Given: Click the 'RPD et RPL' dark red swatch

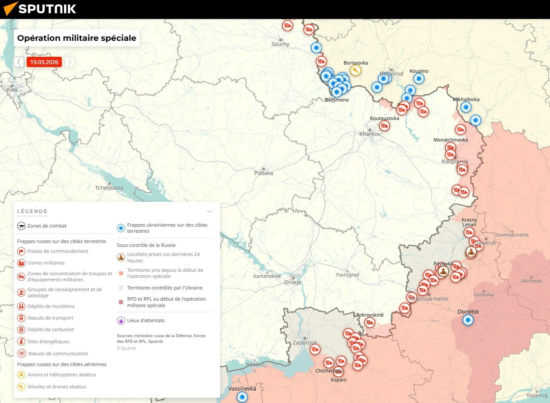Looking at the screenshot, I should point(121,302).
